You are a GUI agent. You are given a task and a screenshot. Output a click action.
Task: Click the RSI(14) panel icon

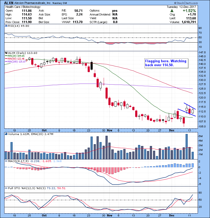[6, 26]
